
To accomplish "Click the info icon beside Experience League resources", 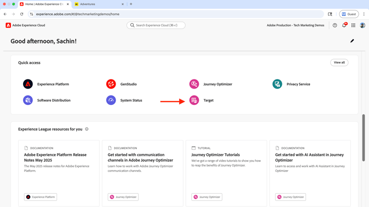I will pos(87,129).
